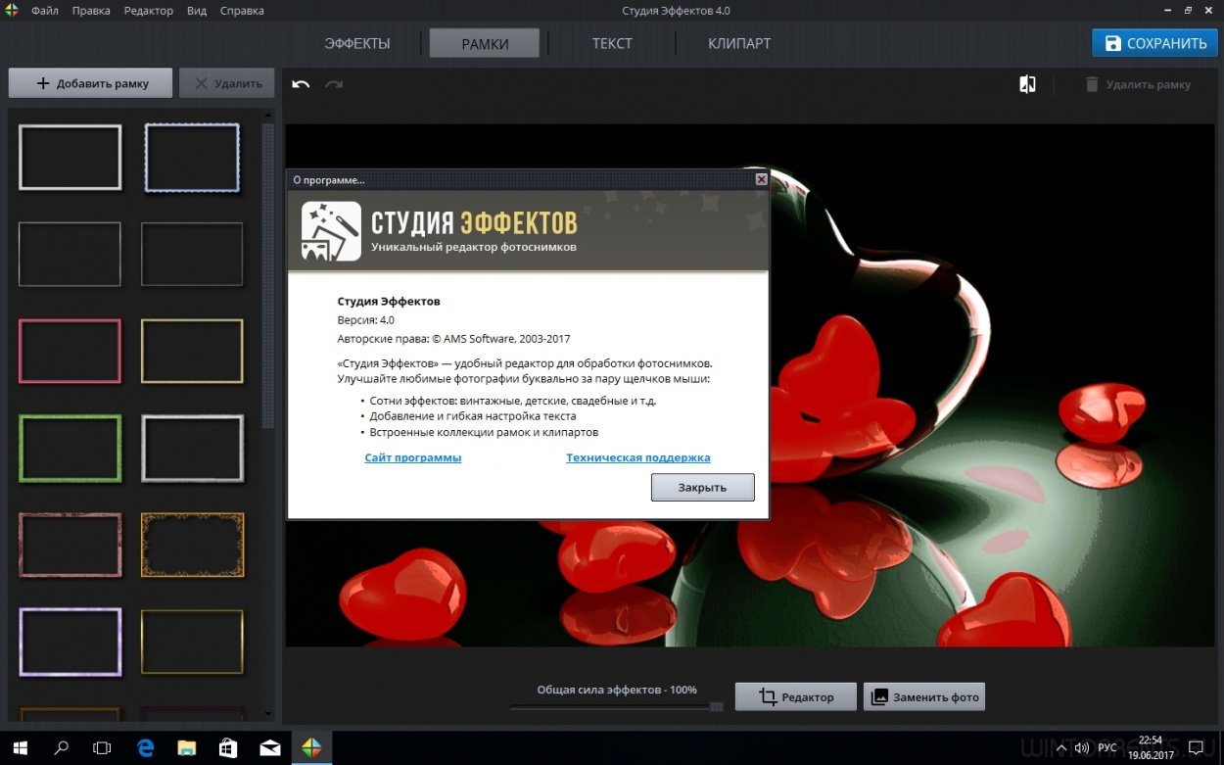Image resolution: width=1224 pixels, height=765 pixels.
Task: Open the Clipart tab
Action: (739, 43)
